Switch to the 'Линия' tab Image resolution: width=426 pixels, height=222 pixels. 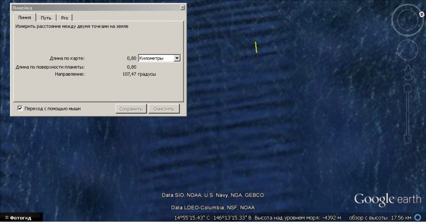click(25, 18)
